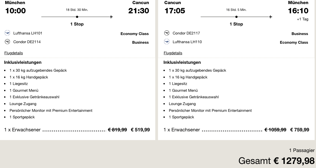Click the Lufthansa logo beside LH101
This screenshot has height=168, width=316.
click(x=7, y=33)
